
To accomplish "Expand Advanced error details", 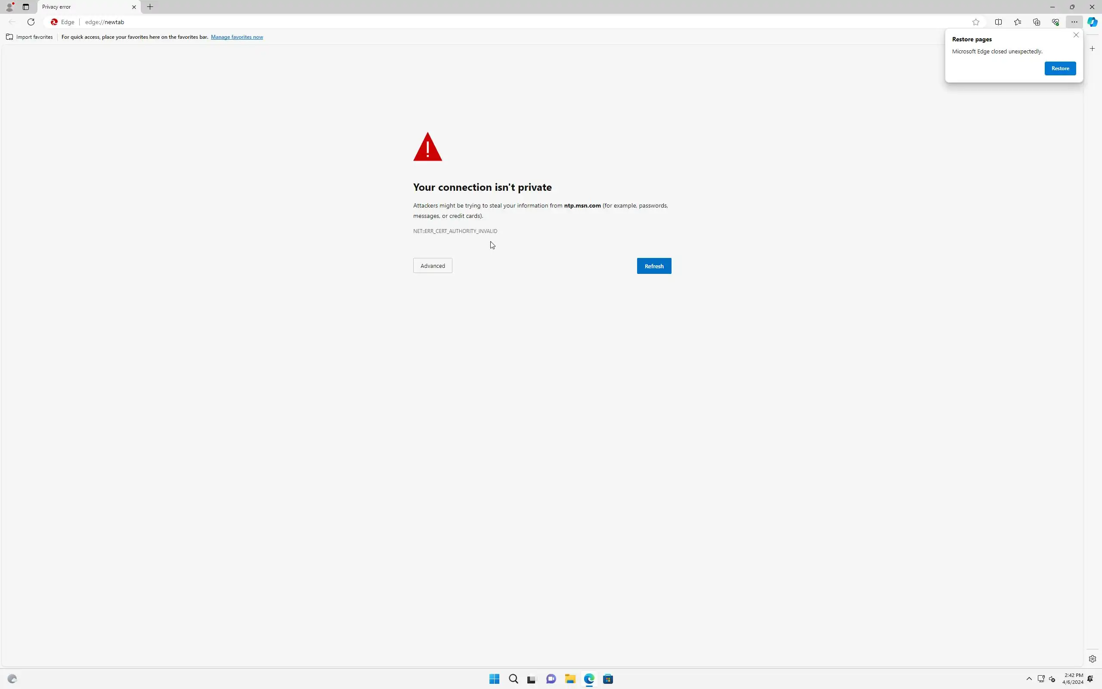I will 432,266.
